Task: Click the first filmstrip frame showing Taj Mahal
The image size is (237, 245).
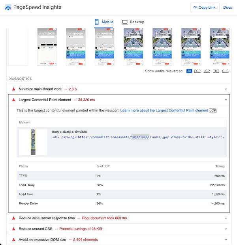Action: coord(133,47)
